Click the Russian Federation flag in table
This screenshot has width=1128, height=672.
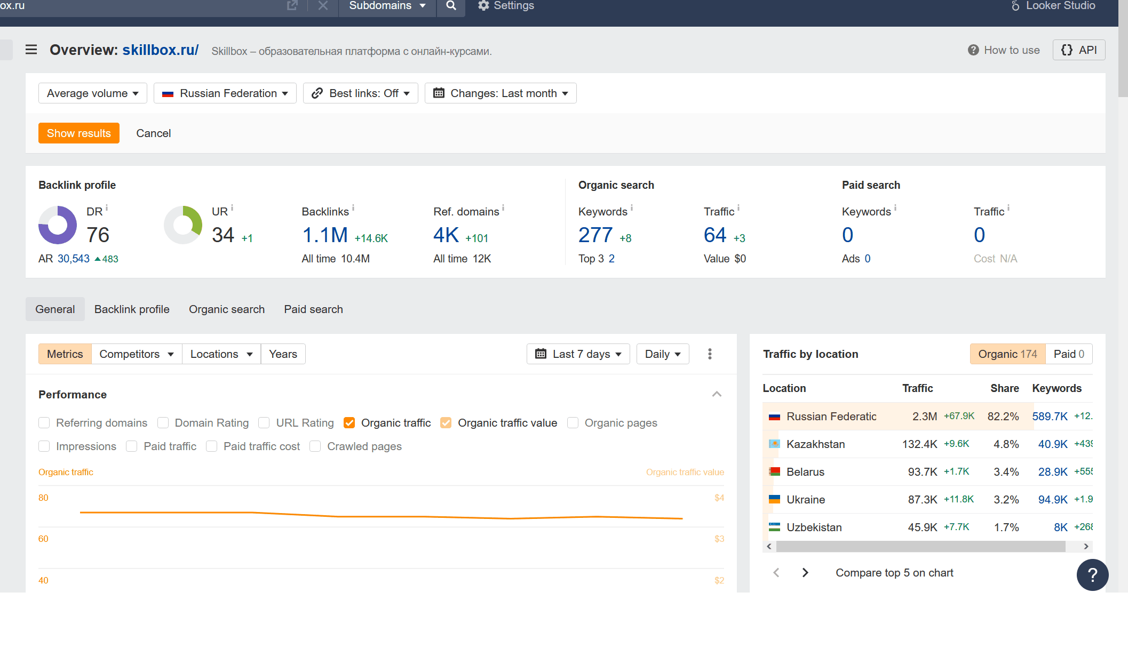(x=774, y=417)
